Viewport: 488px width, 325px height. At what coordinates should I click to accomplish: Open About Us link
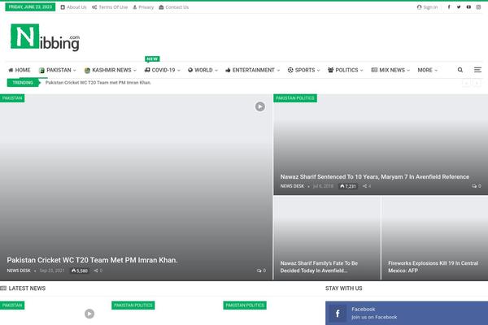(73, 7)
